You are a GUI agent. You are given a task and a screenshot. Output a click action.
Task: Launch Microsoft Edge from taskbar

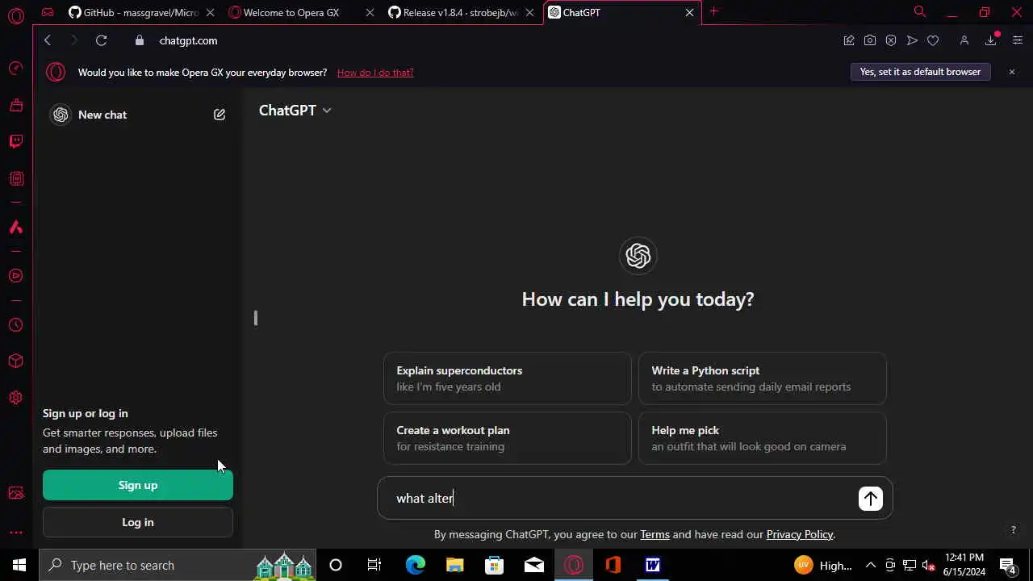[x=415, y=565]
